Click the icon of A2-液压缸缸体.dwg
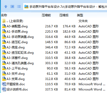The width and height of the screenshot is (107, 93). tap(4, 52)
